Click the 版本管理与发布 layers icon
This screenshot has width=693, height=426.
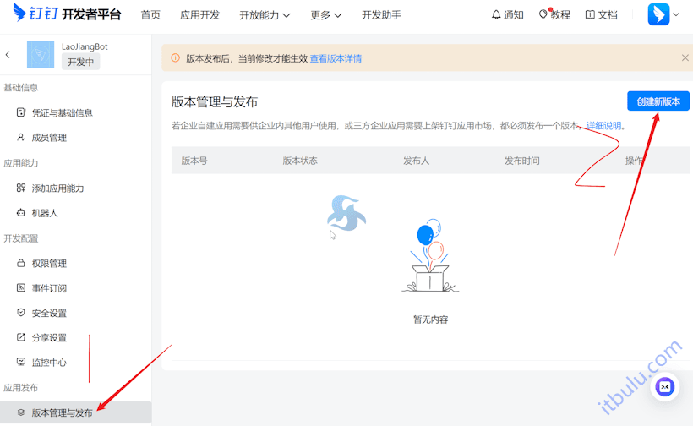coord(21,412)
